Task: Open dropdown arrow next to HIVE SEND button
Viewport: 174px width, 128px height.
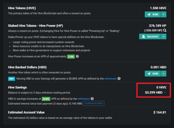Action: point(164,15)
